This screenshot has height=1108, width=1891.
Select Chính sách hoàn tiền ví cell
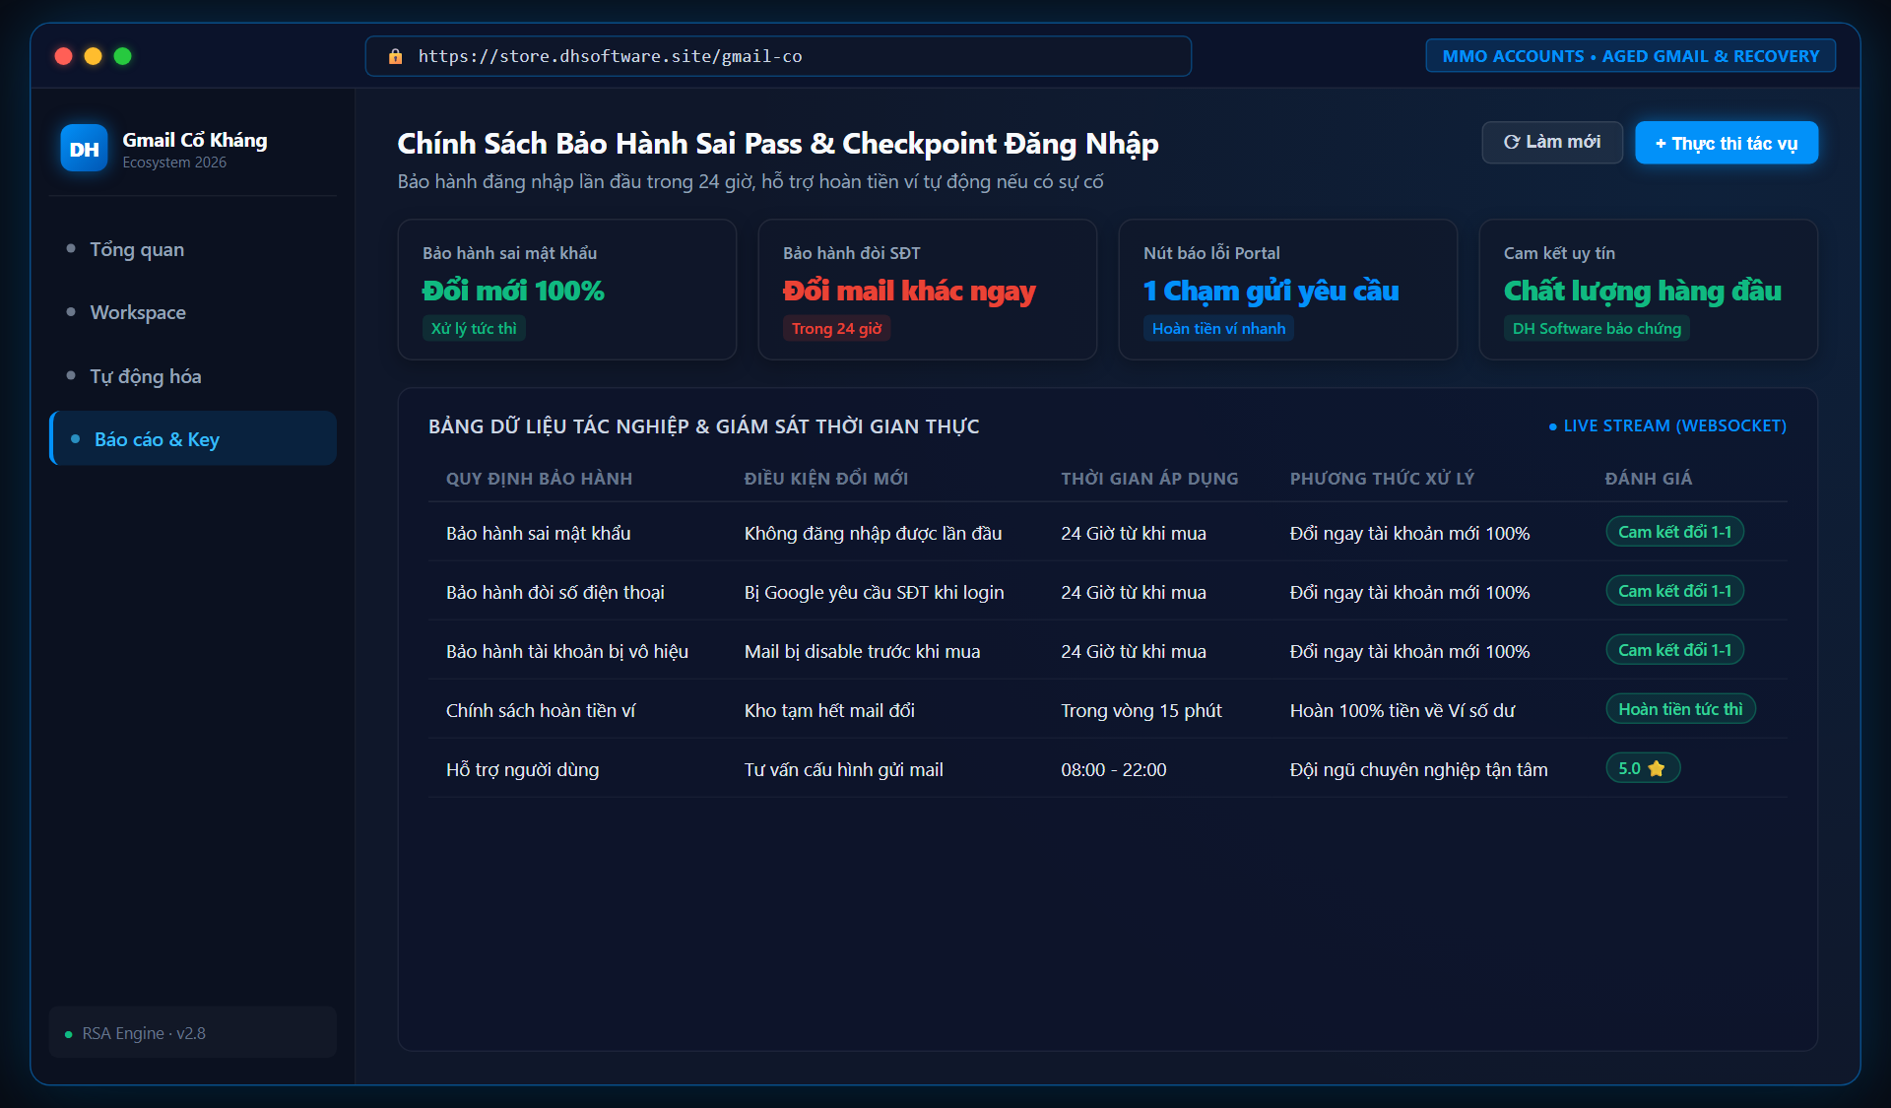click(541, 710)
